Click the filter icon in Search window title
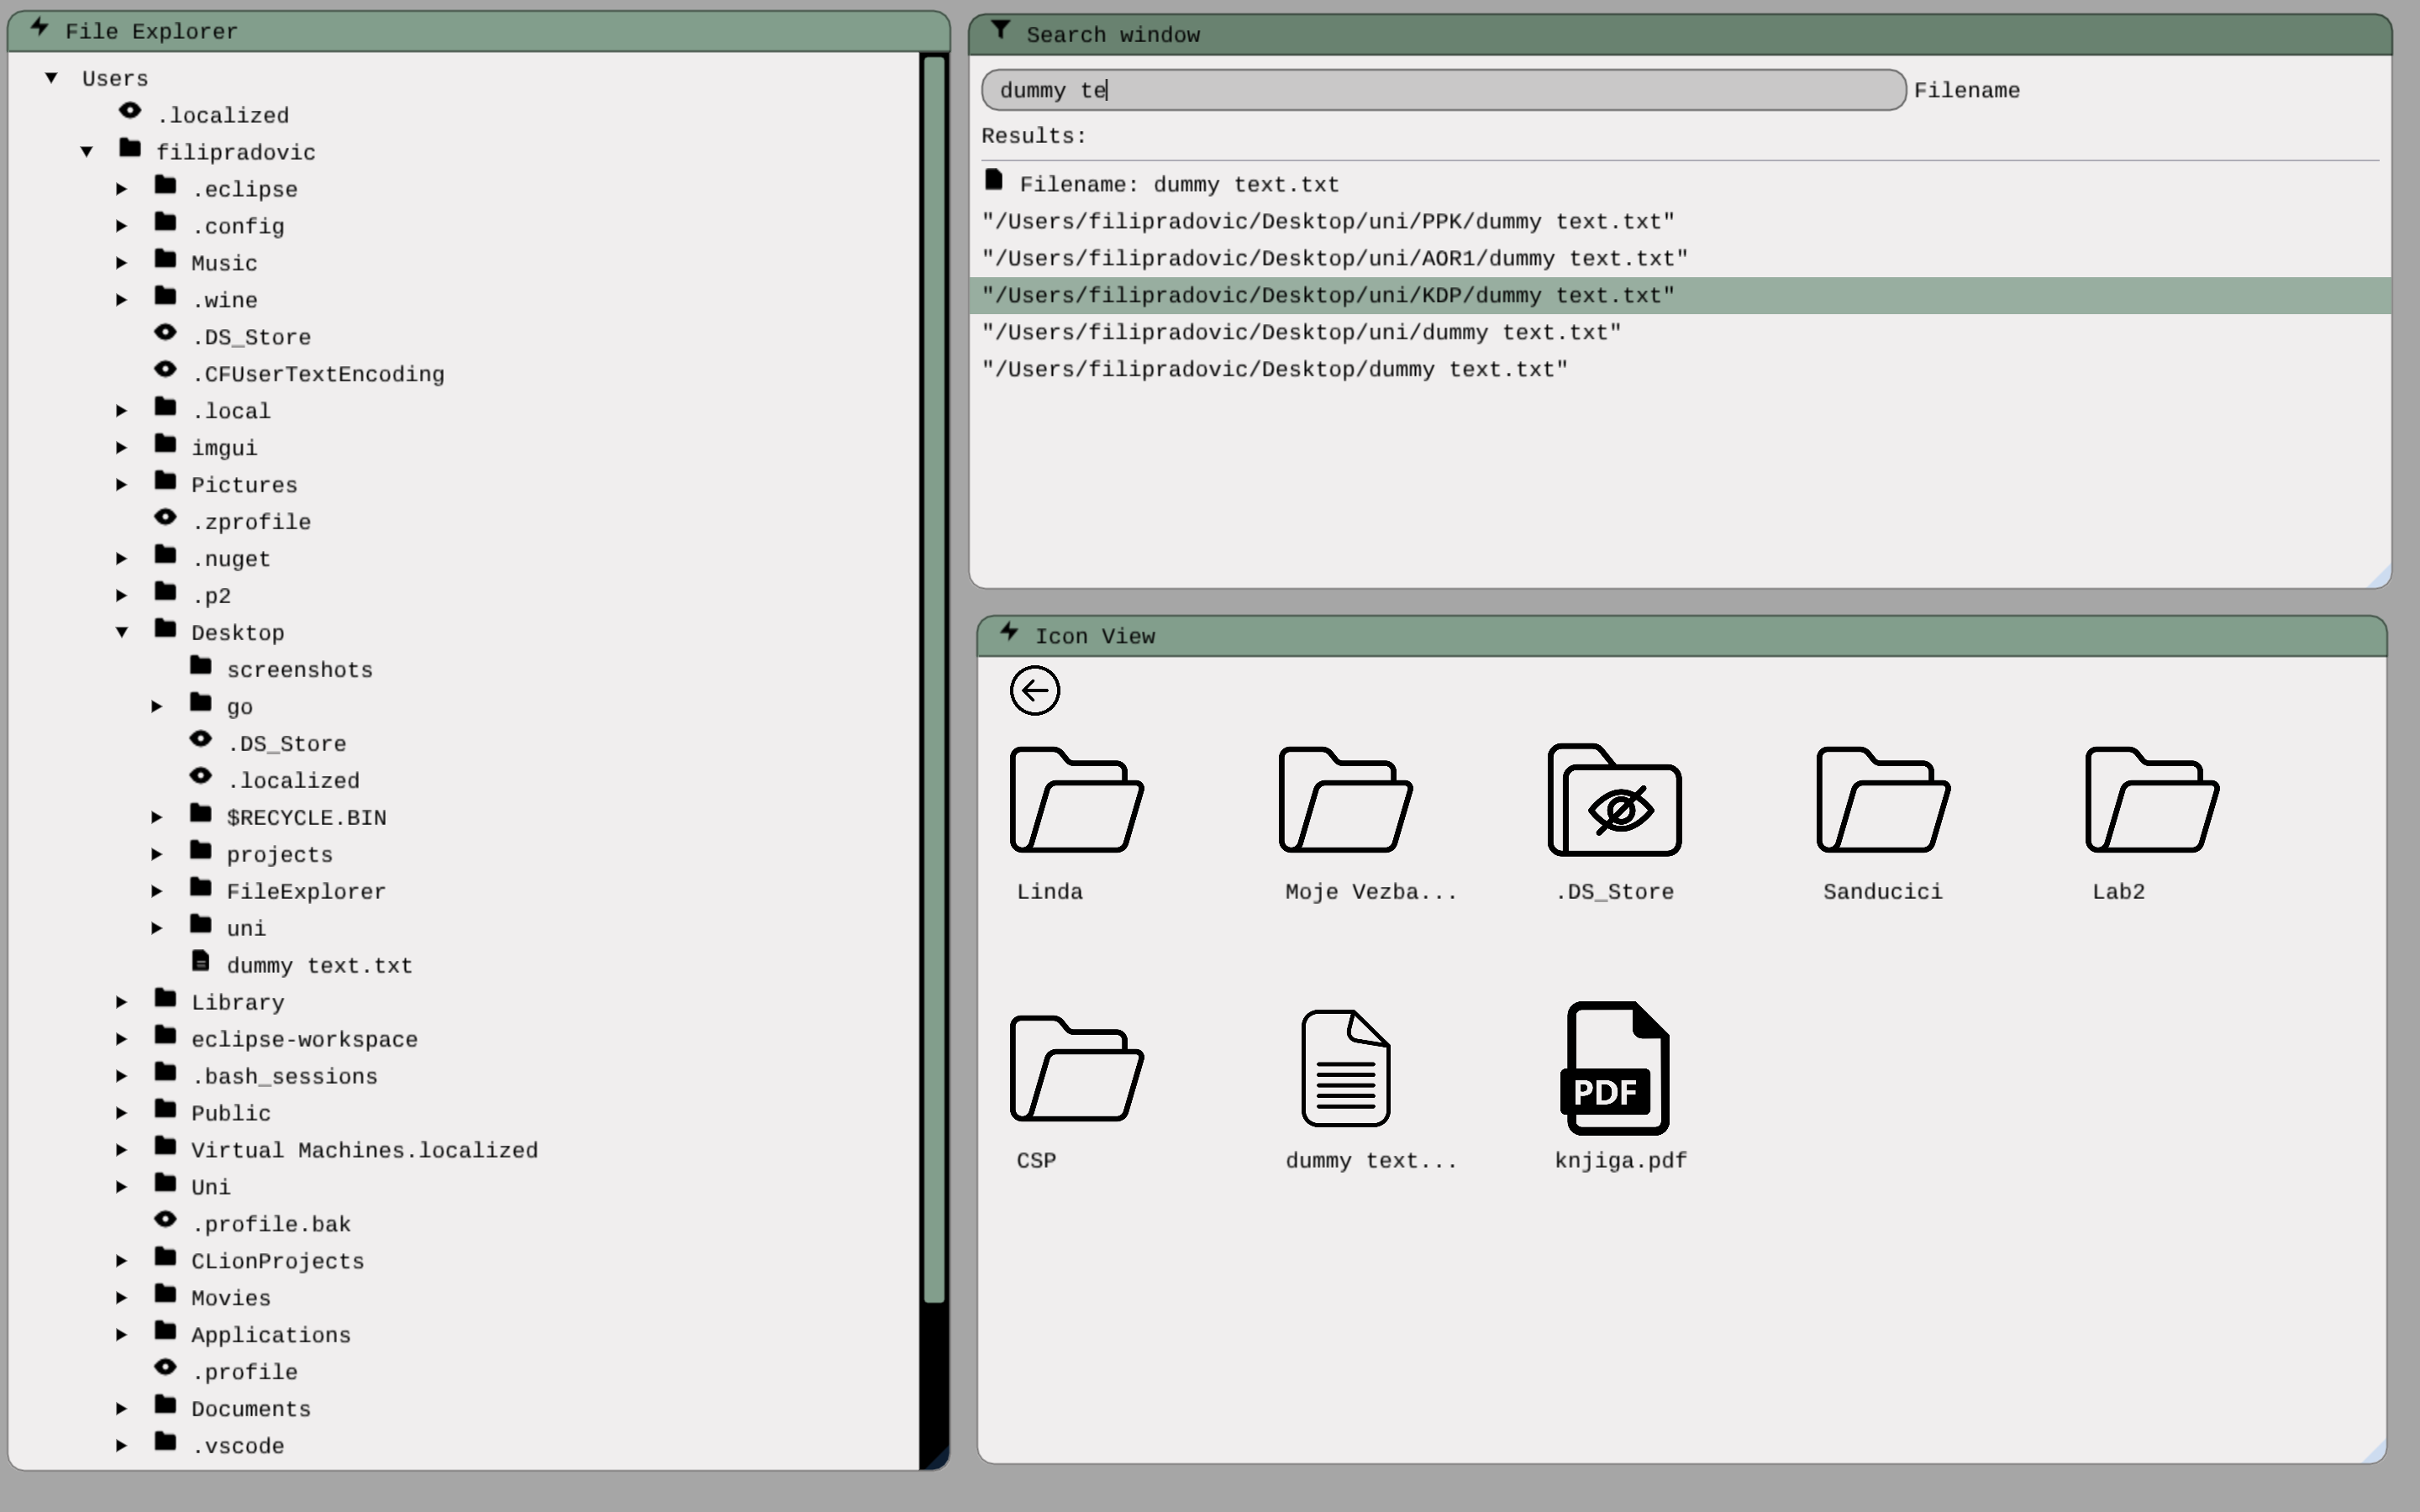The height and width of the screenshot is (1512, 2420). pyautogui.click(x=1000, y=31)
